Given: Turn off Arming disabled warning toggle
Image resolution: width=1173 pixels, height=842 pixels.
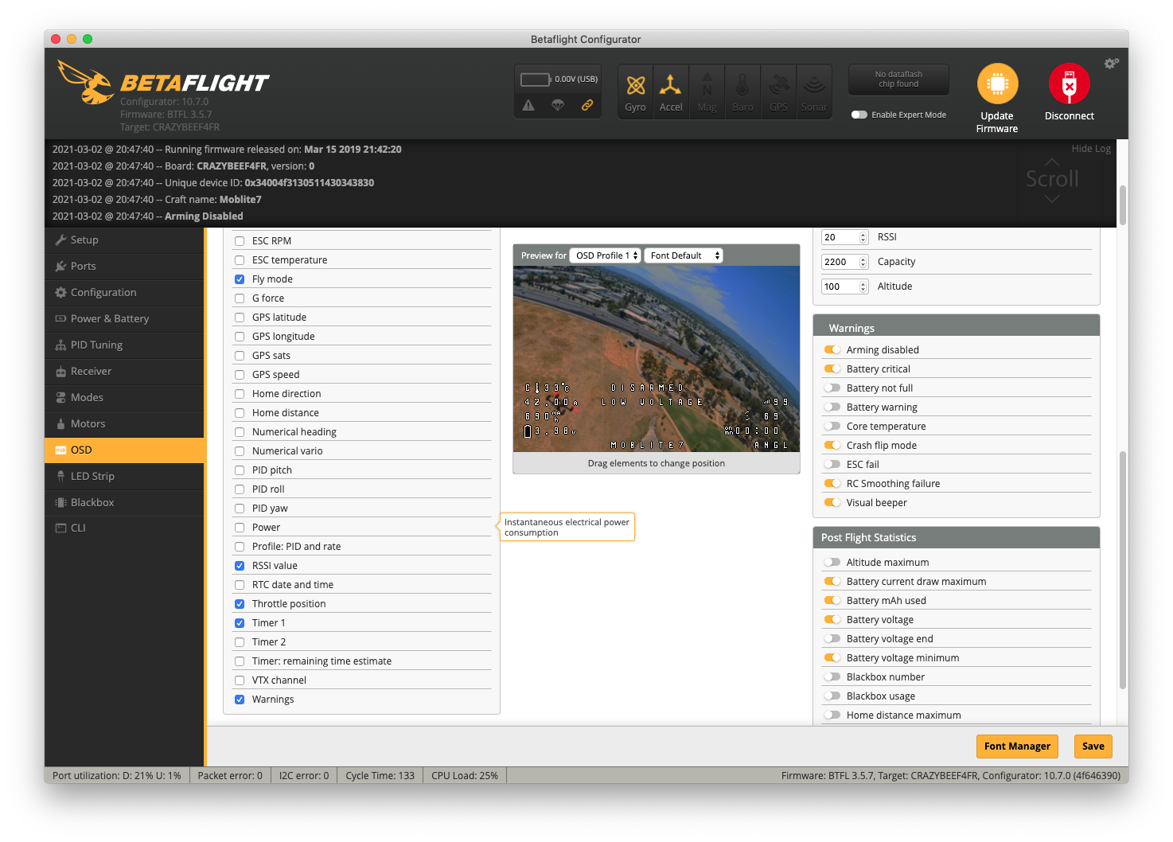Looking at the screenshot, I should coord(832,349).
